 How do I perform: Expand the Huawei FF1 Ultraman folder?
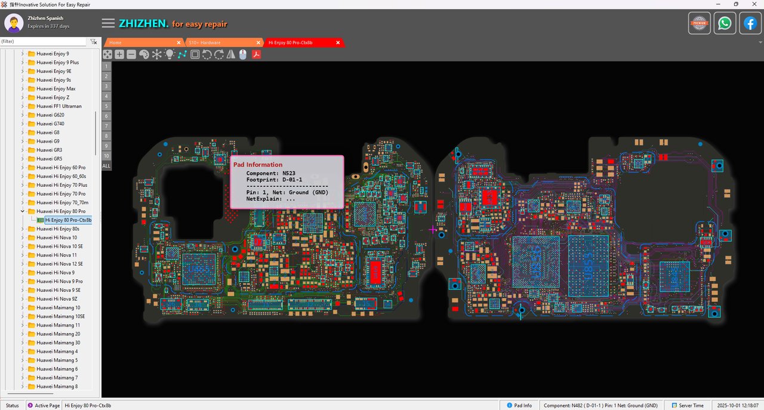(x=23, y=106)
